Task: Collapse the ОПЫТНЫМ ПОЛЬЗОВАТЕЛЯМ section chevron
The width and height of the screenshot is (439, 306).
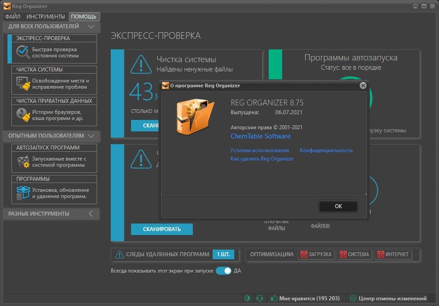Action: click(91, 136)
